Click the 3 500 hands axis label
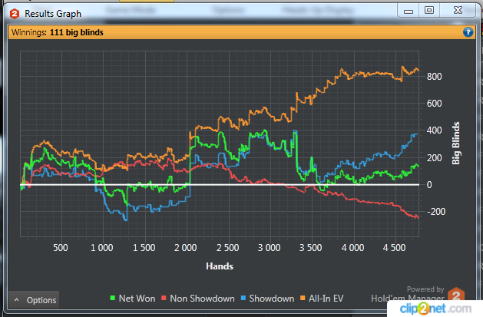This screenshot has width=483, height=317. (x=310, y=248)
